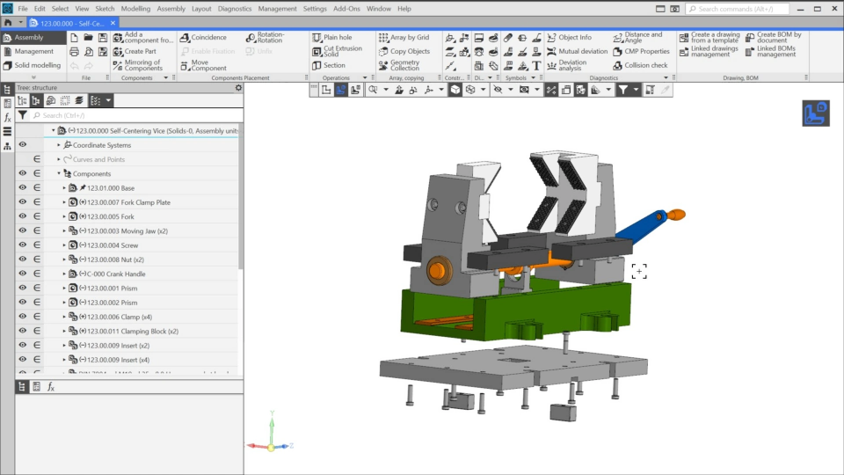Expand the Coordinate Systems node
The width and height of the screenshot is (844, 475).
(59, 145)
